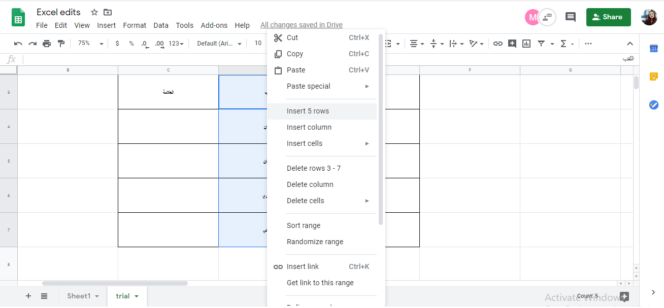Click the insert link toolbar icon
The width and height of the screenshot is (664, 308).
pos(498,44)
